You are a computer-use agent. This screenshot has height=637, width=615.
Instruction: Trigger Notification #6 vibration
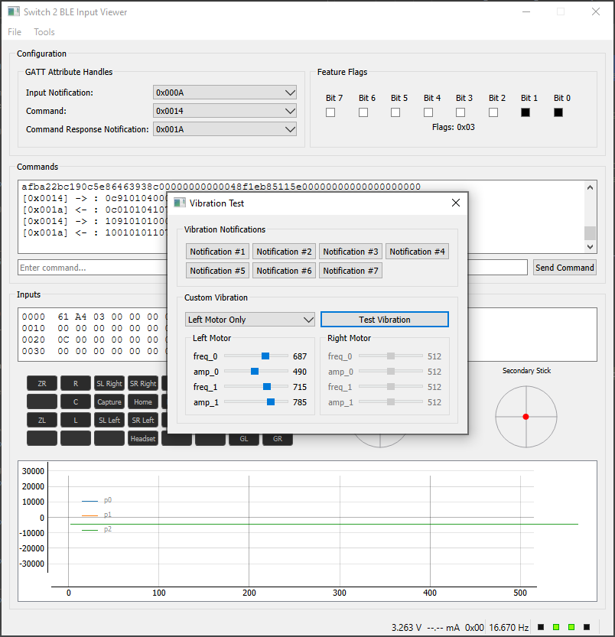point(284,271)
